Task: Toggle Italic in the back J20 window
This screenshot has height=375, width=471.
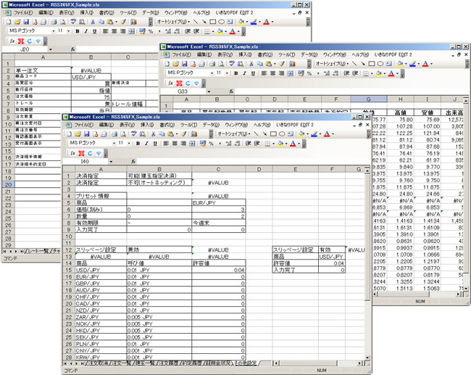Action: (86, 31)
